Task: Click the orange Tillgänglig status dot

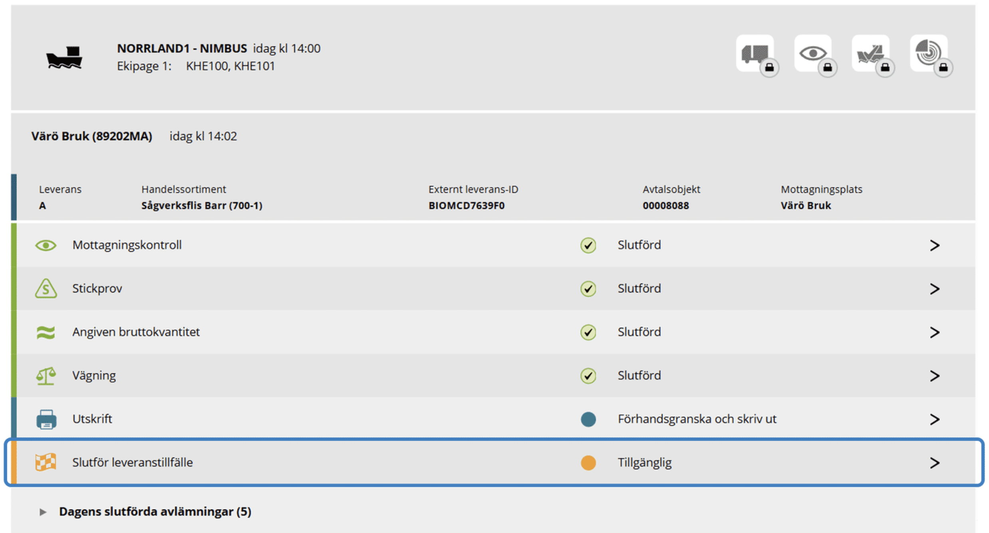Action: point(588,463)
